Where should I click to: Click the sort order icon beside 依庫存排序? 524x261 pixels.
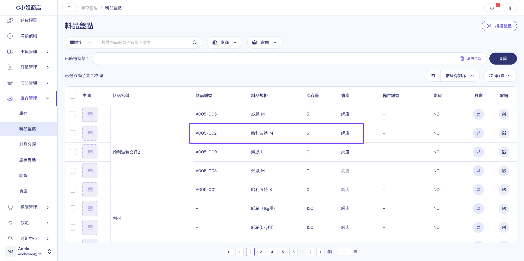pyautogui.click(x=433, y=76)
